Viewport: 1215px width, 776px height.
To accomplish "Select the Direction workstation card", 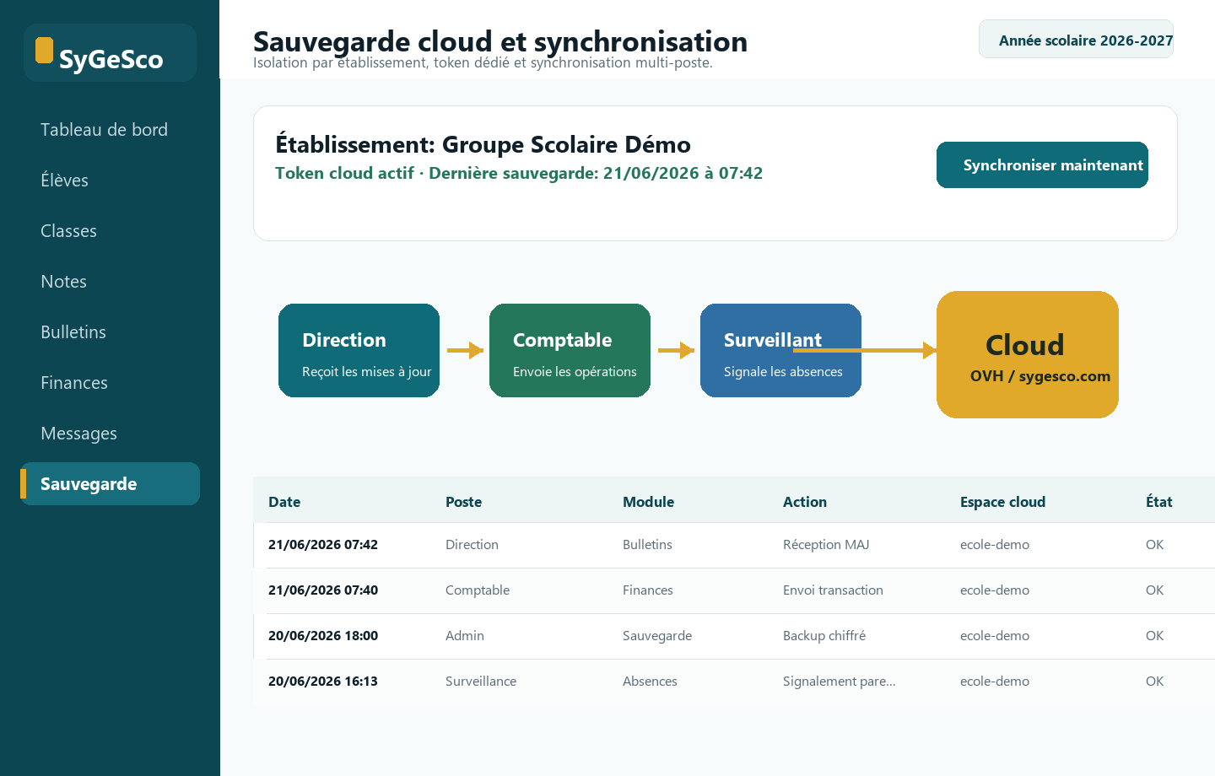I will click(x=359, y=350).
